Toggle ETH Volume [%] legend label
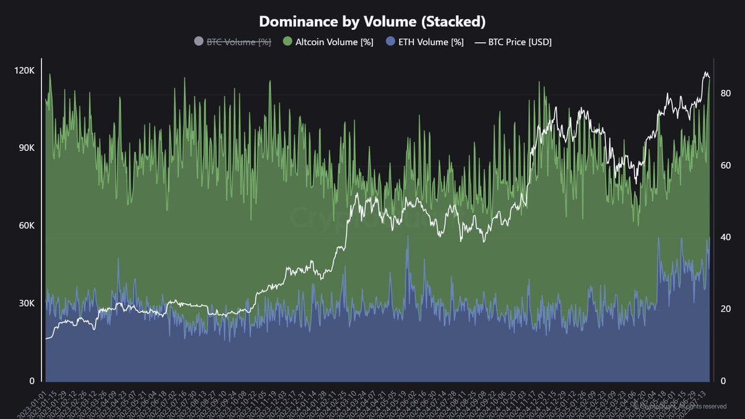 (x=430, y=42)
